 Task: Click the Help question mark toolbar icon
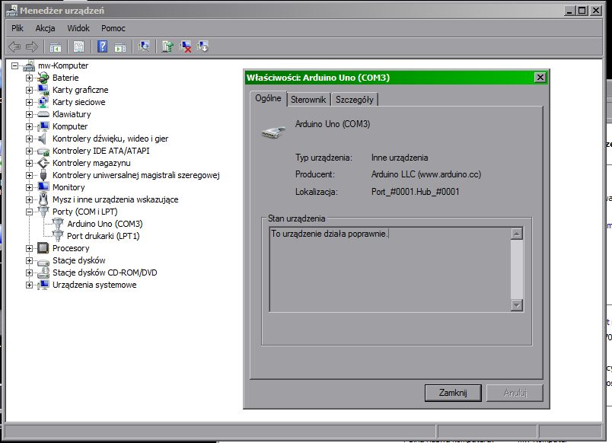click(102, 46)
